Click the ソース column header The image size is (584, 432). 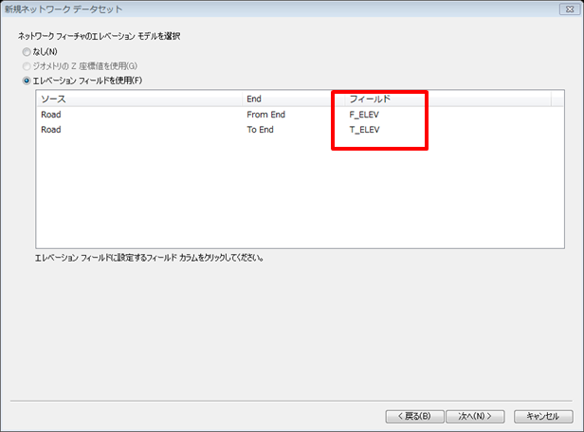click(53, 99)
